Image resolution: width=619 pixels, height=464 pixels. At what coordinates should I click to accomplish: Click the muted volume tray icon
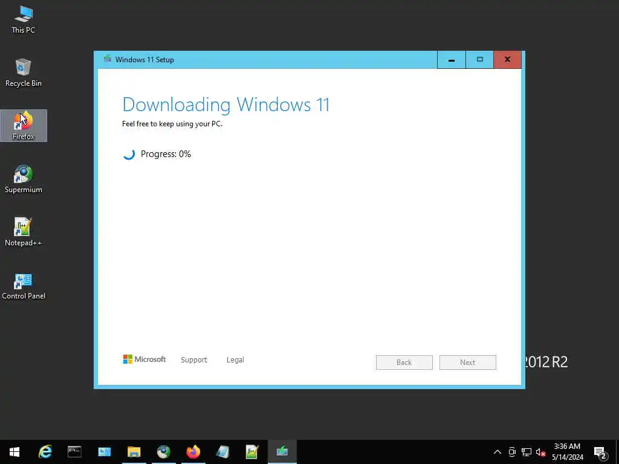tap(540, 452)
